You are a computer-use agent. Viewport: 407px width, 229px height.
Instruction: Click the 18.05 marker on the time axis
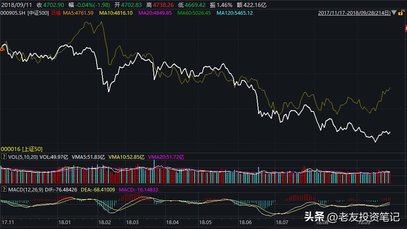point(206,223)
